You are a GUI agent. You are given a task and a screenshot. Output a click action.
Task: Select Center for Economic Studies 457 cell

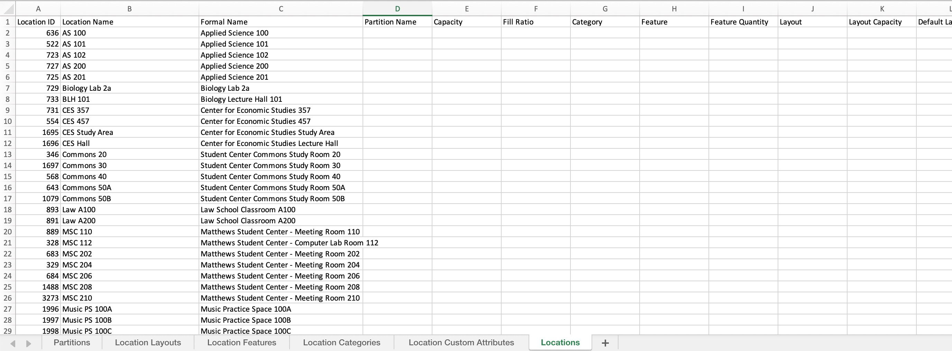pyautogui.click(x=281, y=121)
